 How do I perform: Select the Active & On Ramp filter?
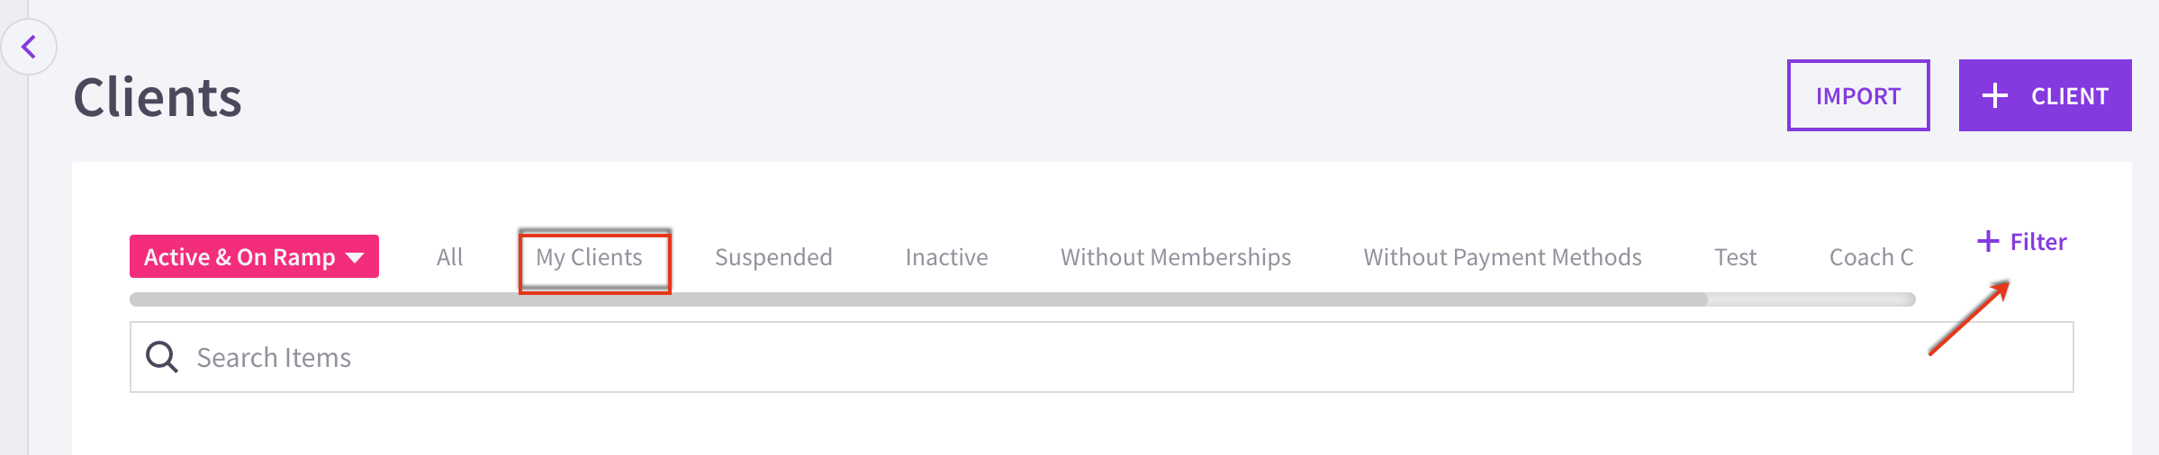click(254, 256)
